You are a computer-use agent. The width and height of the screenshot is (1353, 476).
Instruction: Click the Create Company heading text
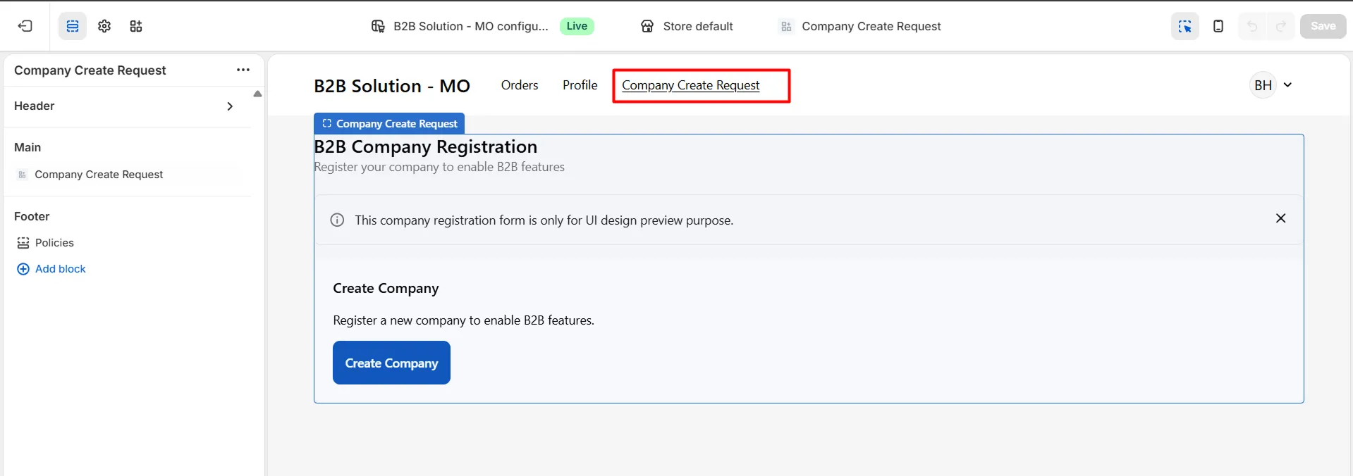(386, 288)
